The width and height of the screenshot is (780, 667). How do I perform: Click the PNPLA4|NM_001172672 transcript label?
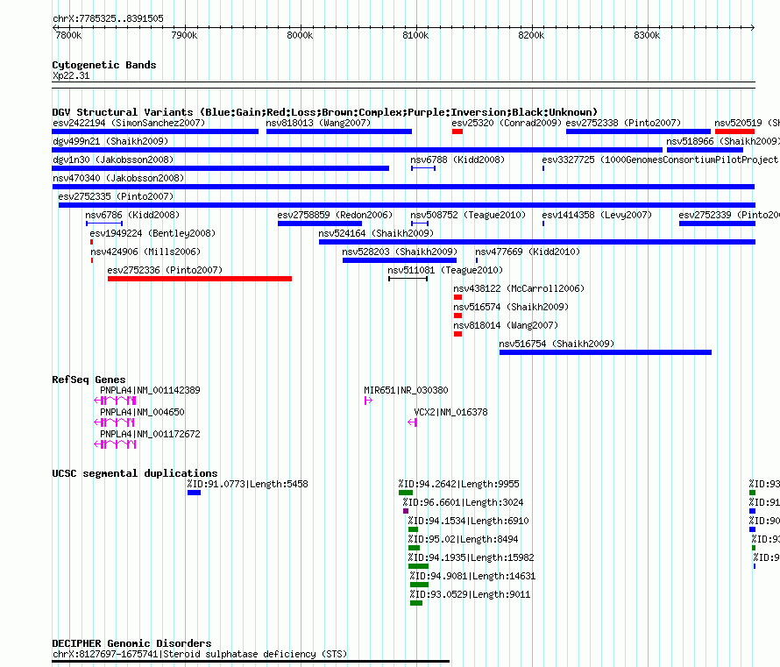coord(150,434)
